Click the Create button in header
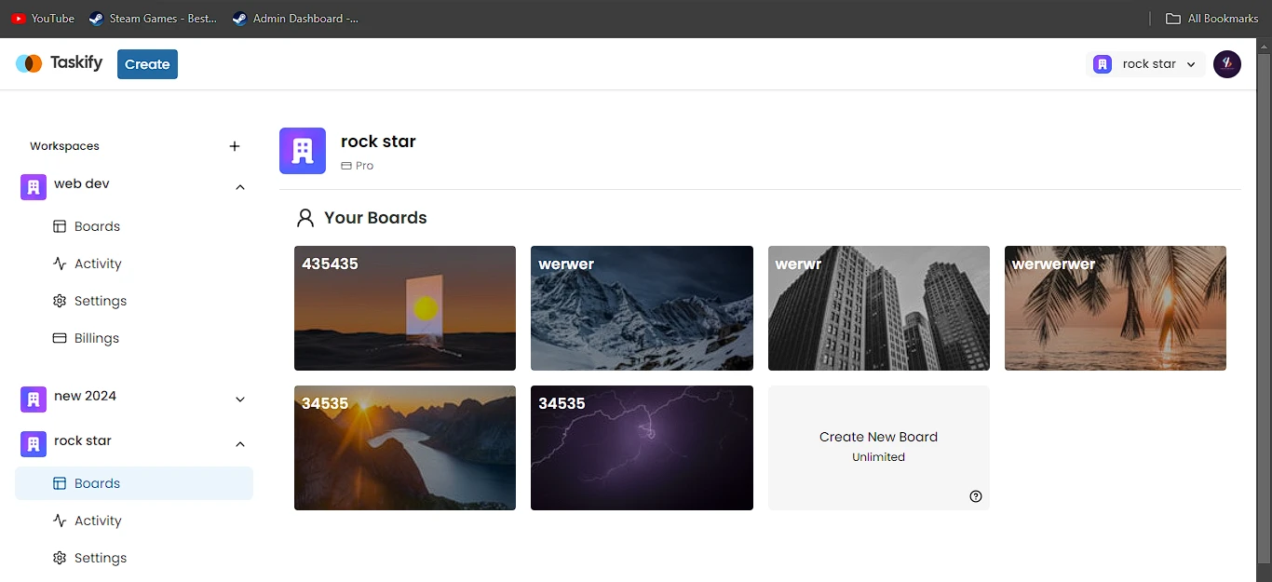Screen dimensions: 1272x582 click(x=147, y=64)
